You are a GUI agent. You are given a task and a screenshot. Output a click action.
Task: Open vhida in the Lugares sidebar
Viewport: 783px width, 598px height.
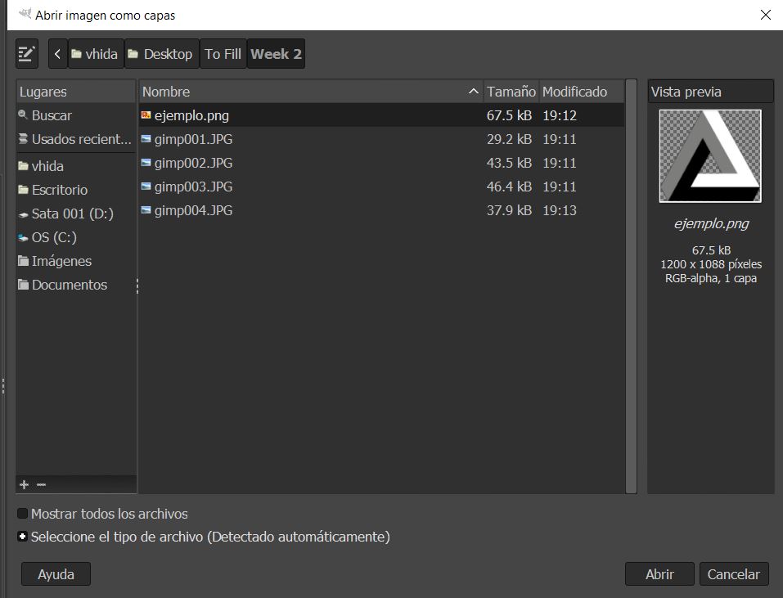[x=75, y=166]
